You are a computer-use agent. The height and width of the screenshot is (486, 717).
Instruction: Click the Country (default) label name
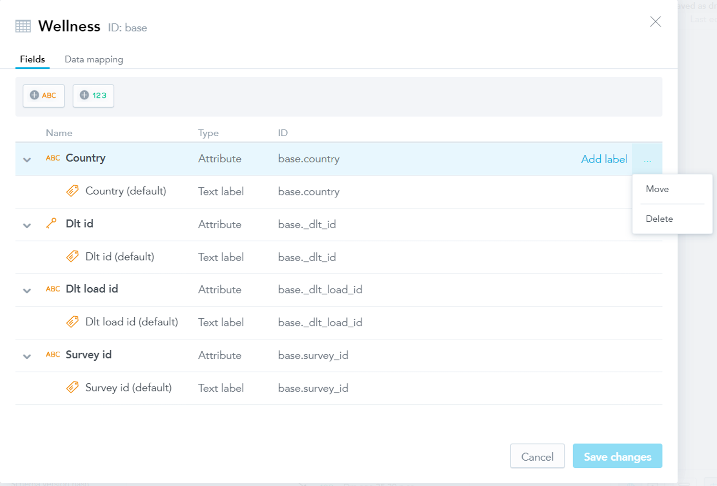pos(126,191)
